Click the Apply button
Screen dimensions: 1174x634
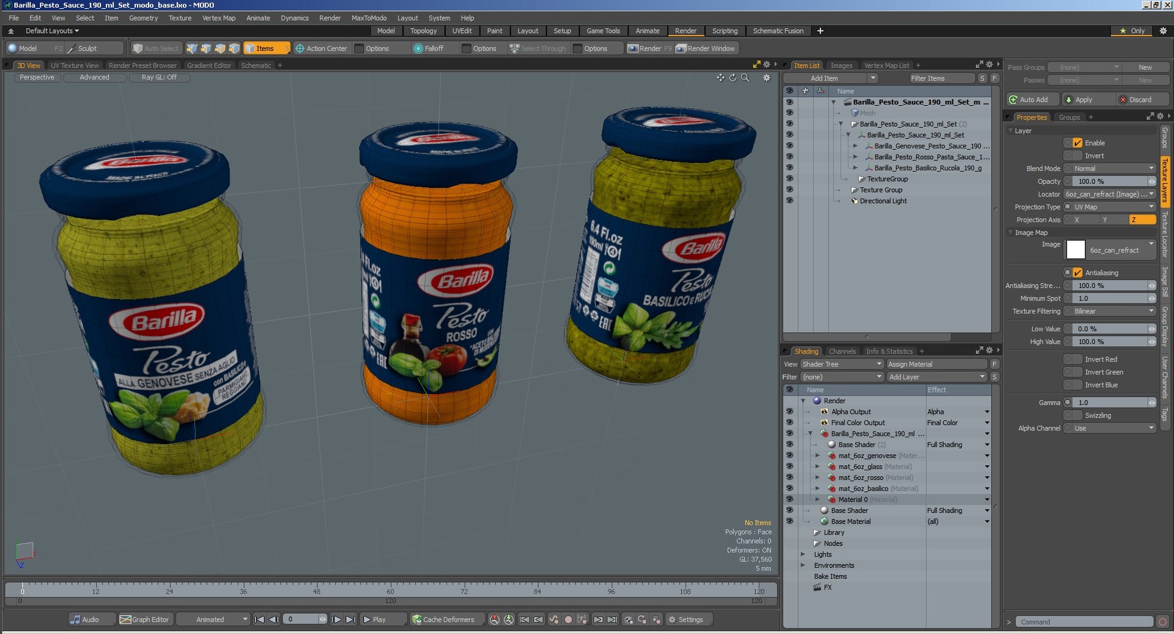1087,100
